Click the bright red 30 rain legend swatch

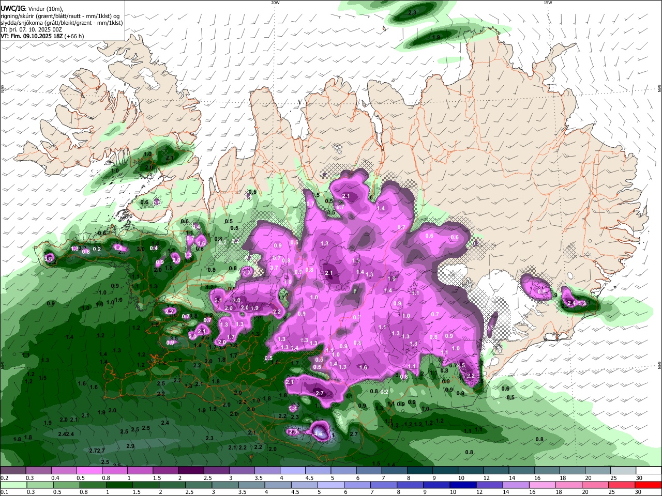tap(648, 485)
